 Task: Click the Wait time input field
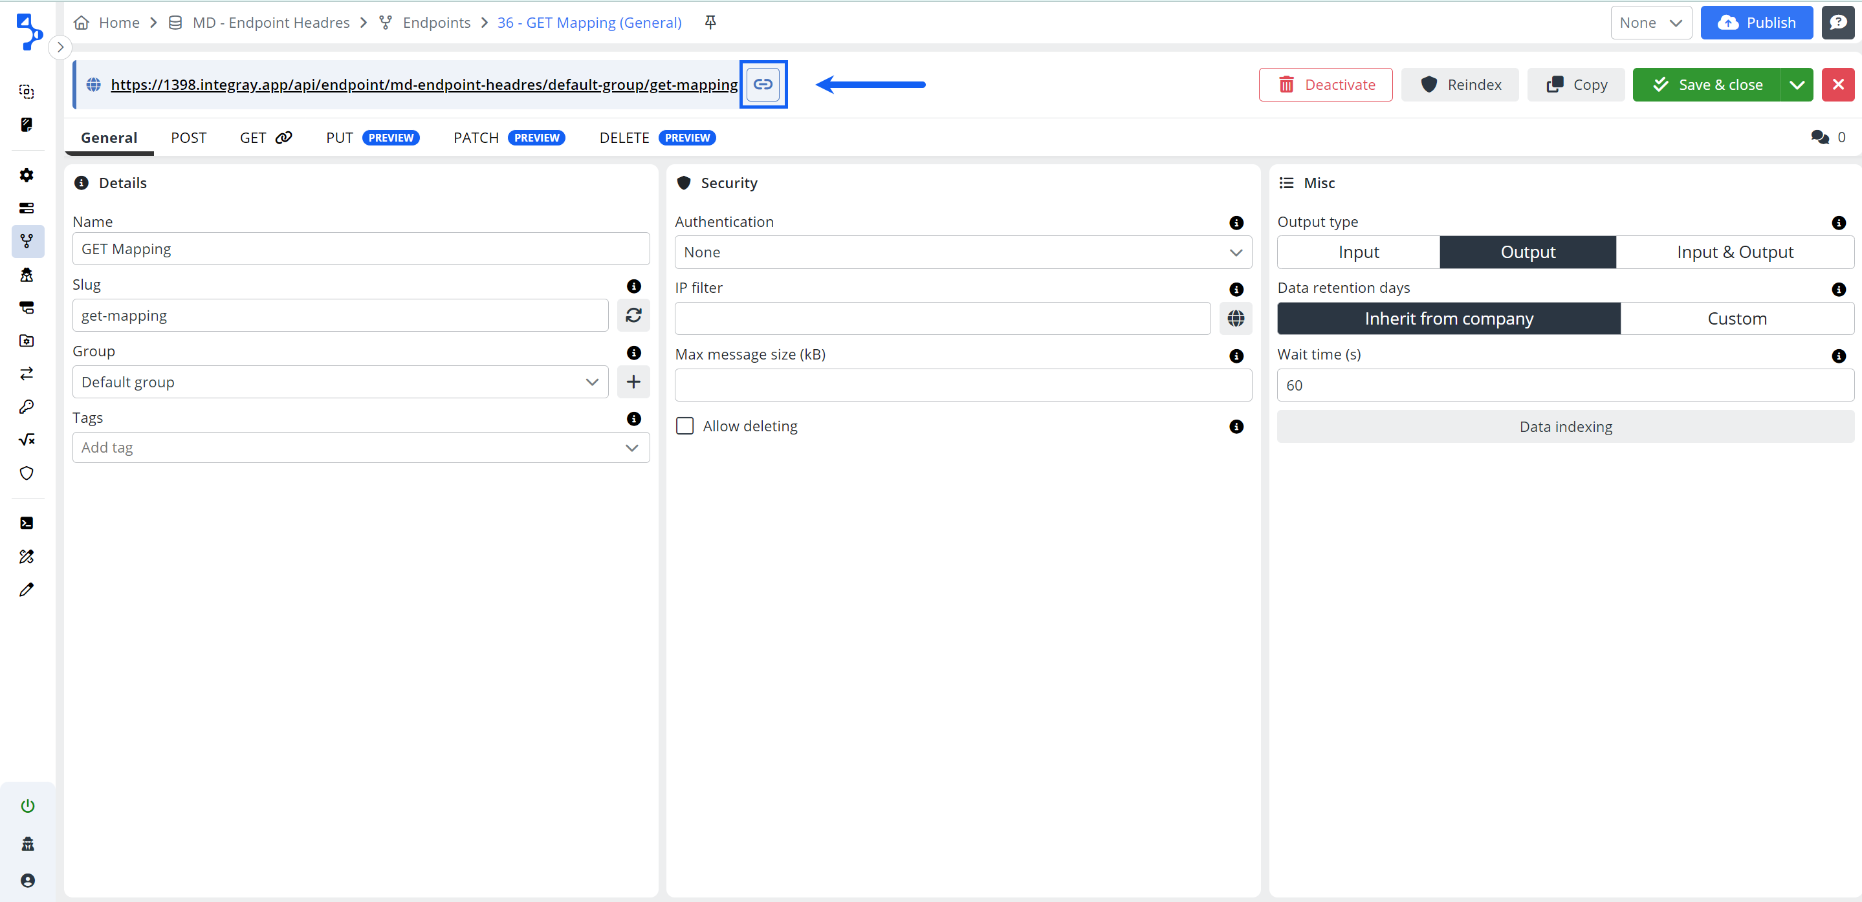coord(1564,385)
